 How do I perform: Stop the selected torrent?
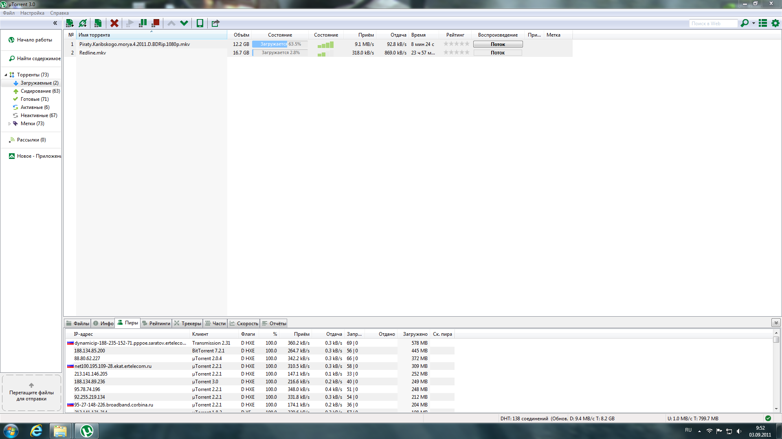[155, 23]
